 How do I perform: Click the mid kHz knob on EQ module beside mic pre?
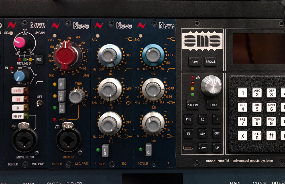coord(110,89)
